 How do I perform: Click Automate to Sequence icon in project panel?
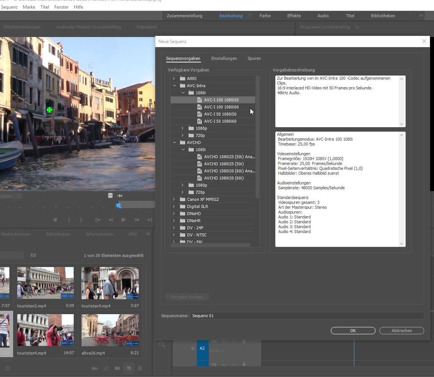click(95, 368)
